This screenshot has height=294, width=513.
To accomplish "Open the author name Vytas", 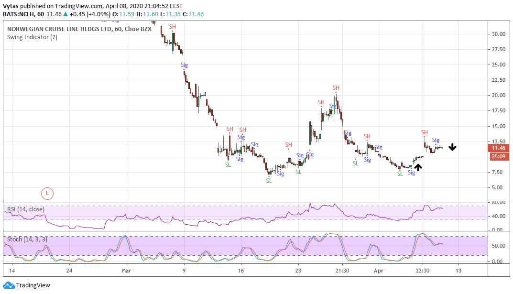I will [x=11, y=6].
